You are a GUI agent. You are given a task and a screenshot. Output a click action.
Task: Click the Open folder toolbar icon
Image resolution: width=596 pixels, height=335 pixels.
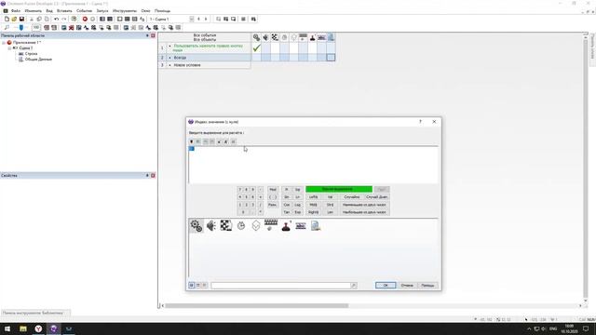click(x=14, y=19)
